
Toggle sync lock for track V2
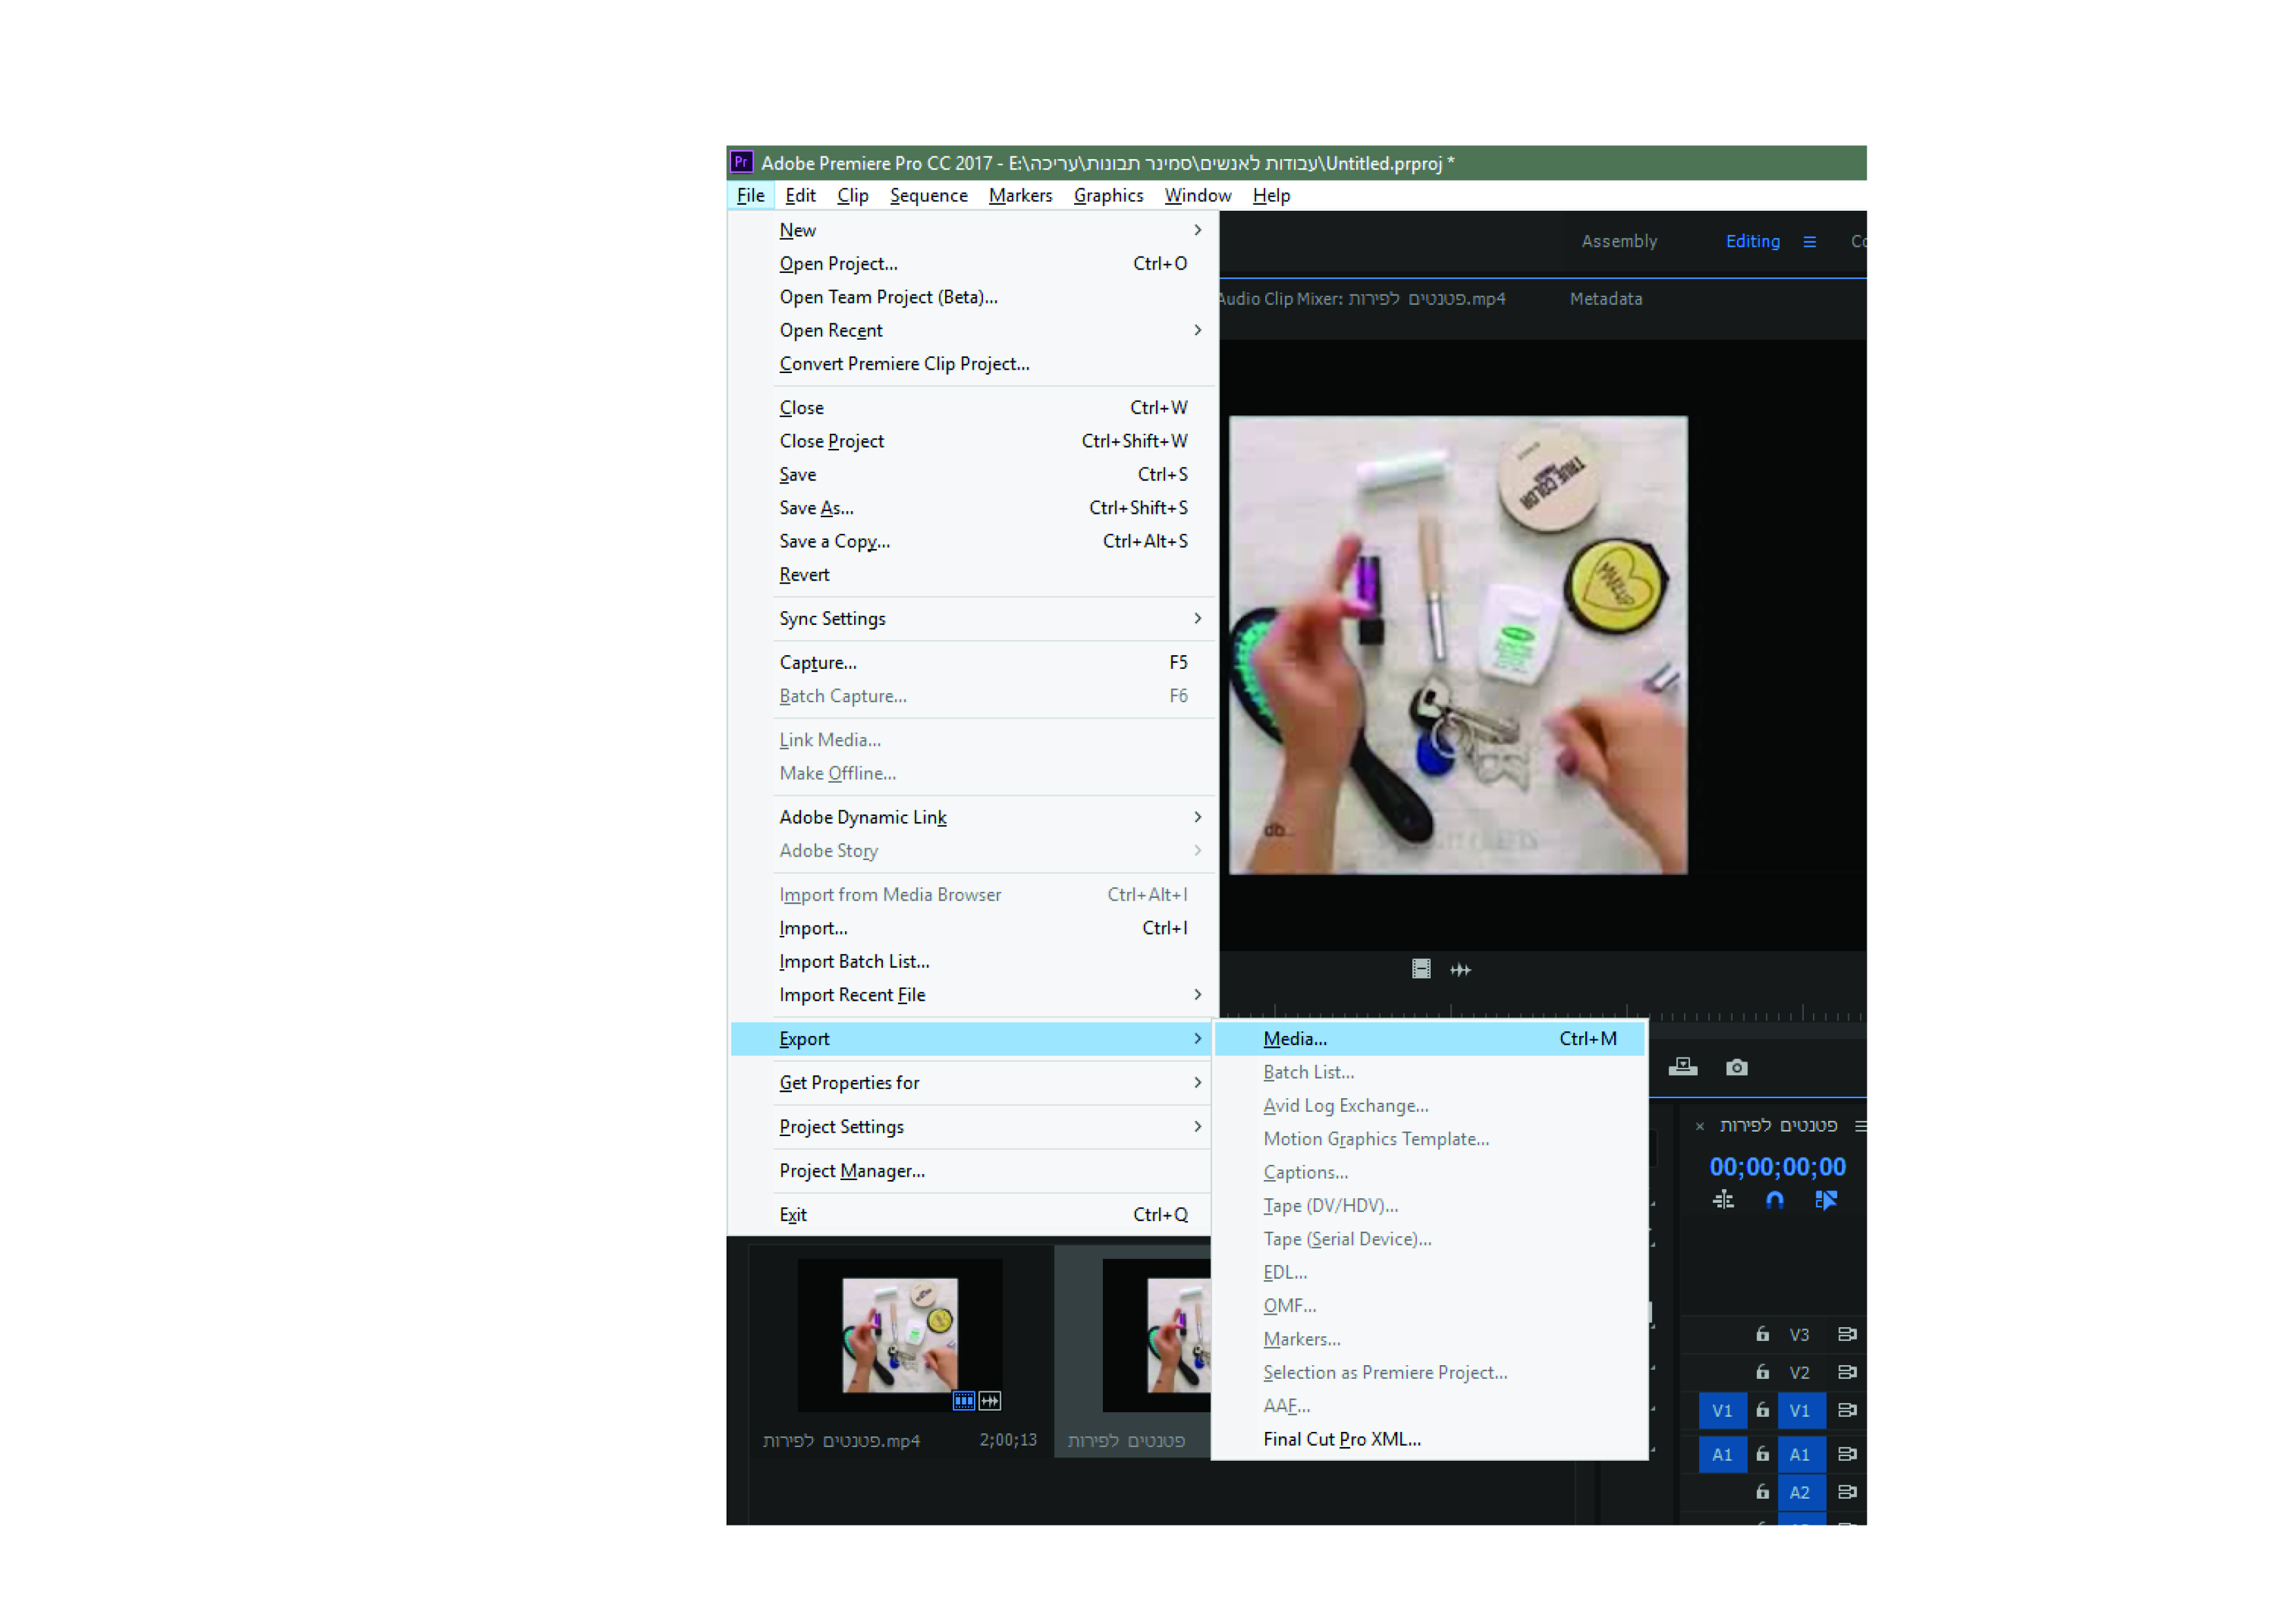(x=1847, y=1372)
